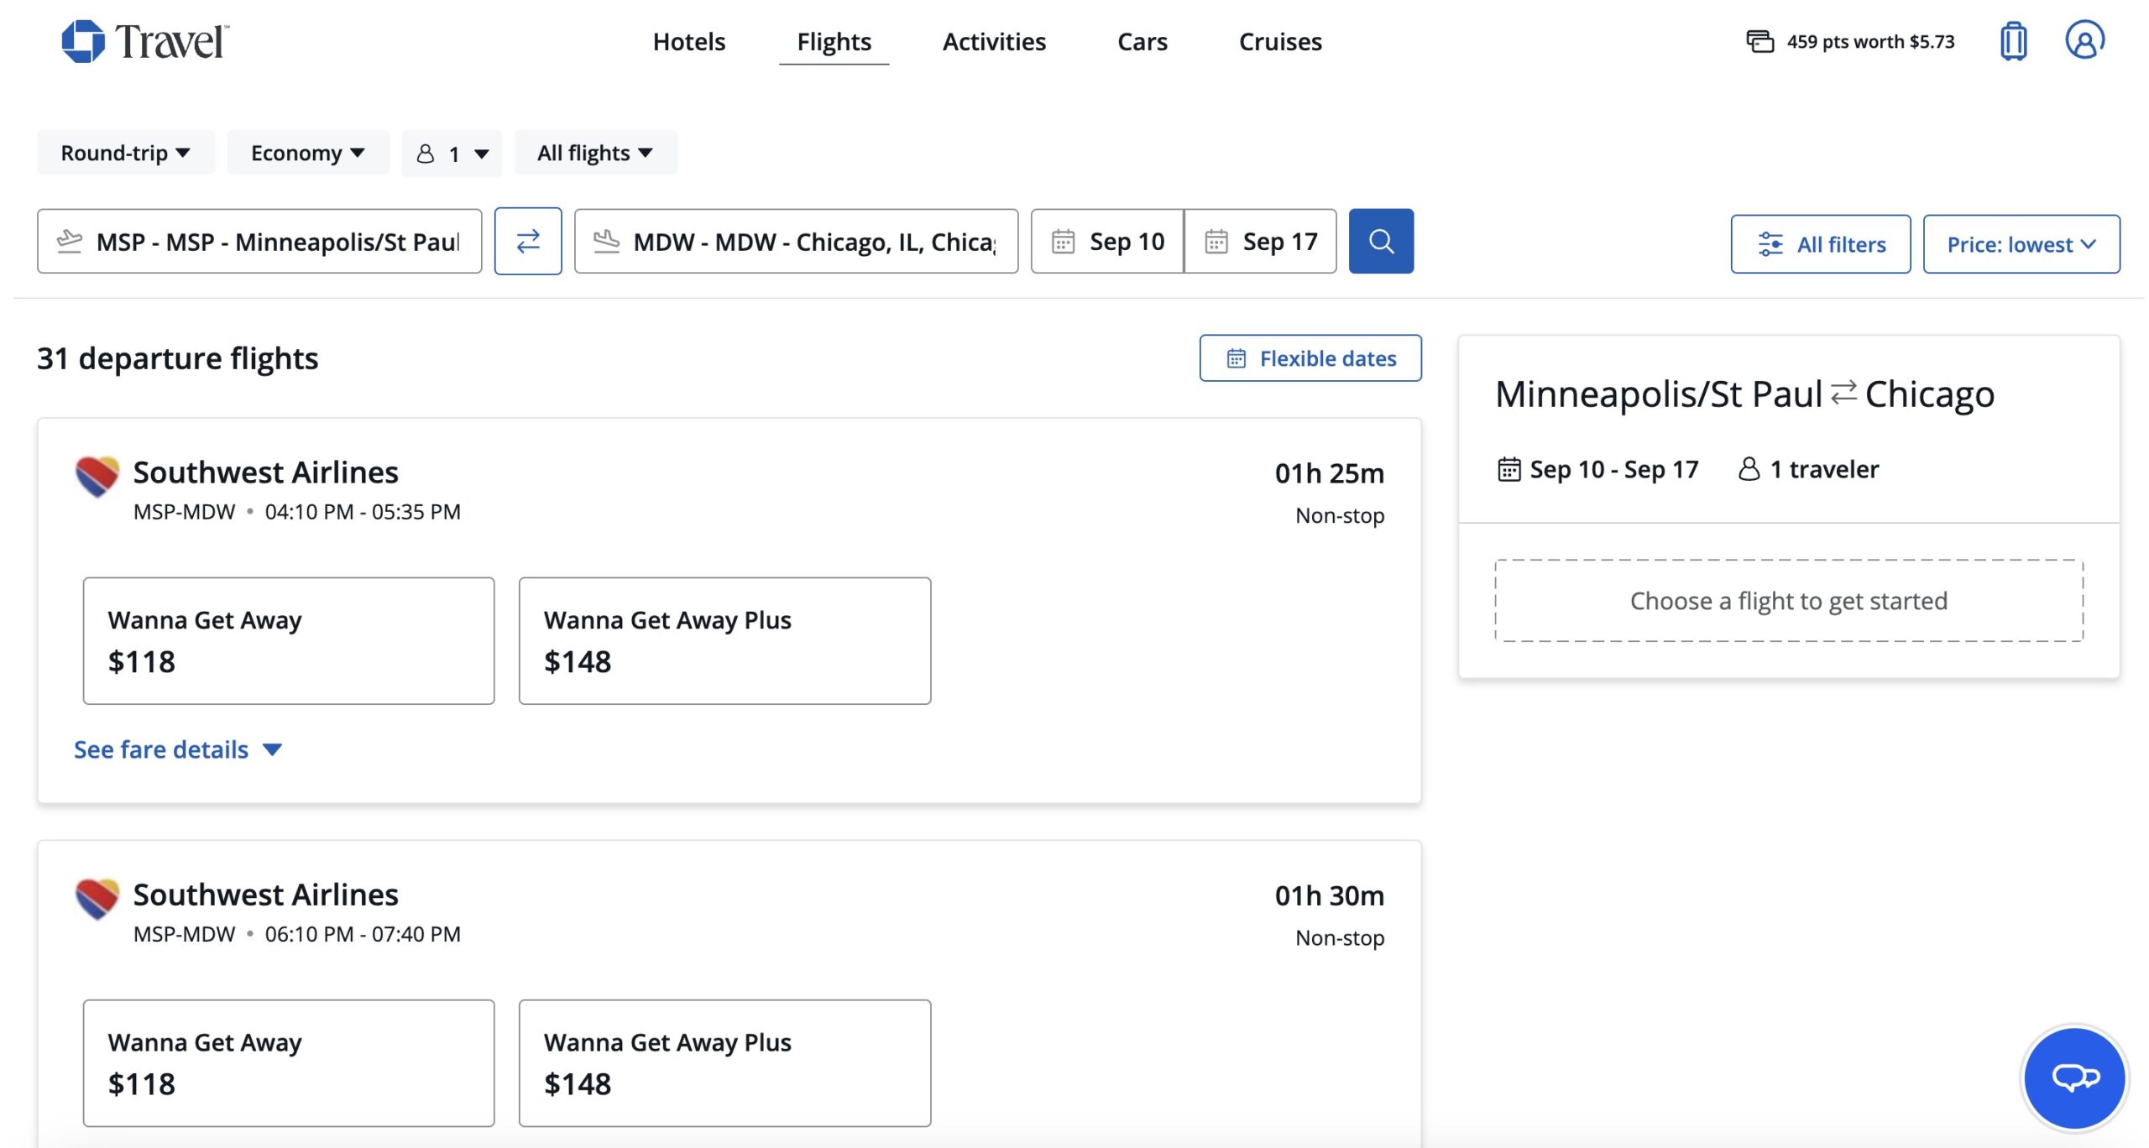The image size is (2149, 1148).
Task: Open the All filters button
Action: point(1821,244)
